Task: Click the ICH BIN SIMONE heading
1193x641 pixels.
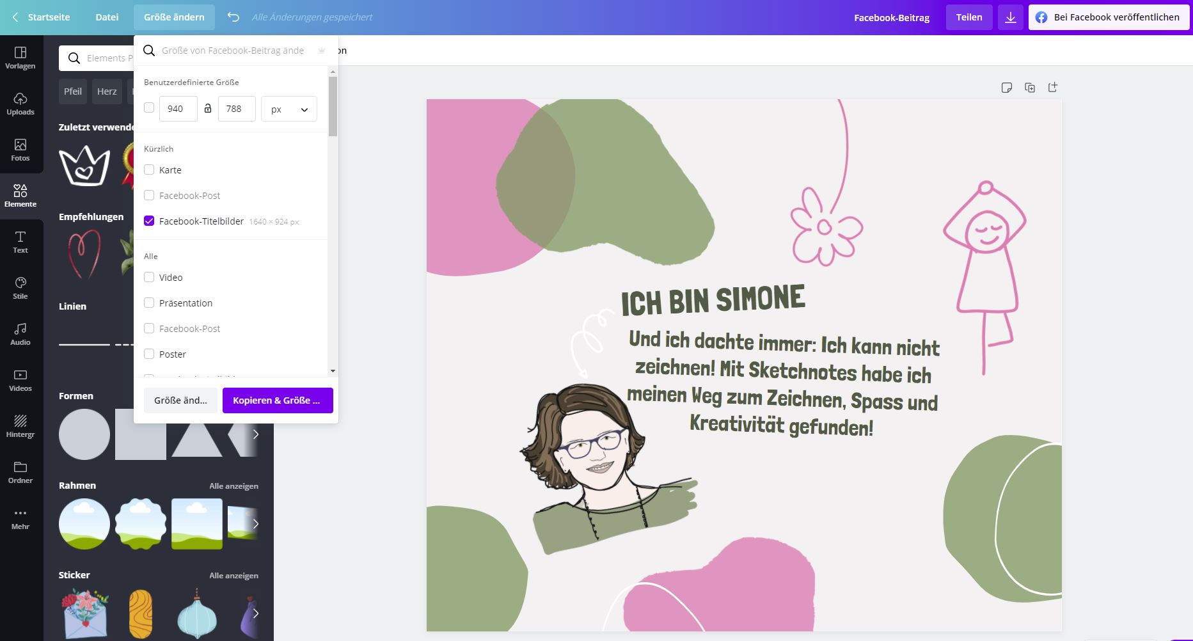Action: point(713,300)
